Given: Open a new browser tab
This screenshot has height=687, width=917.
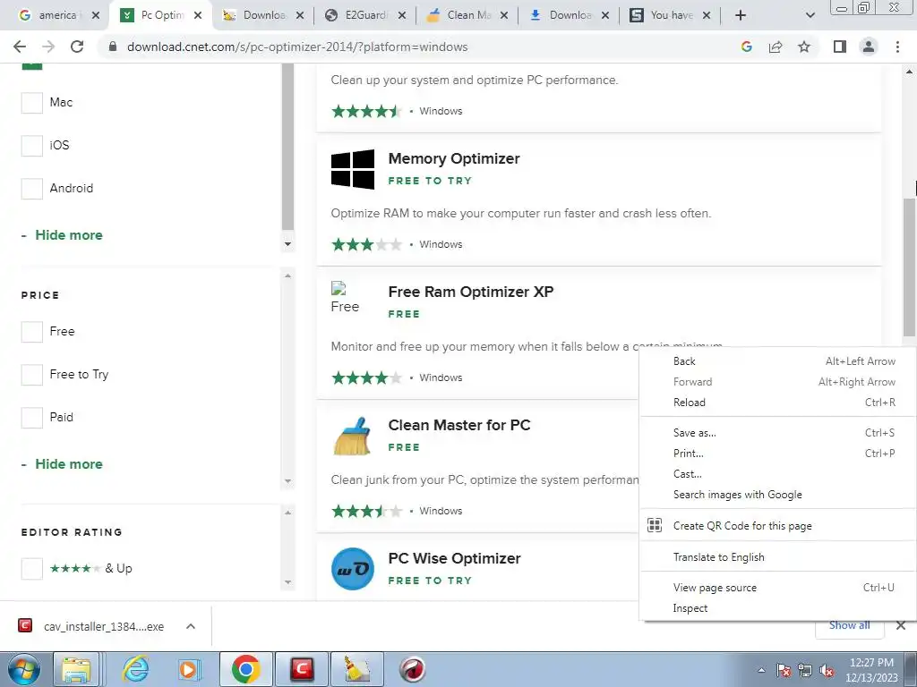Looking at the screenshot, I should point(741,15).
